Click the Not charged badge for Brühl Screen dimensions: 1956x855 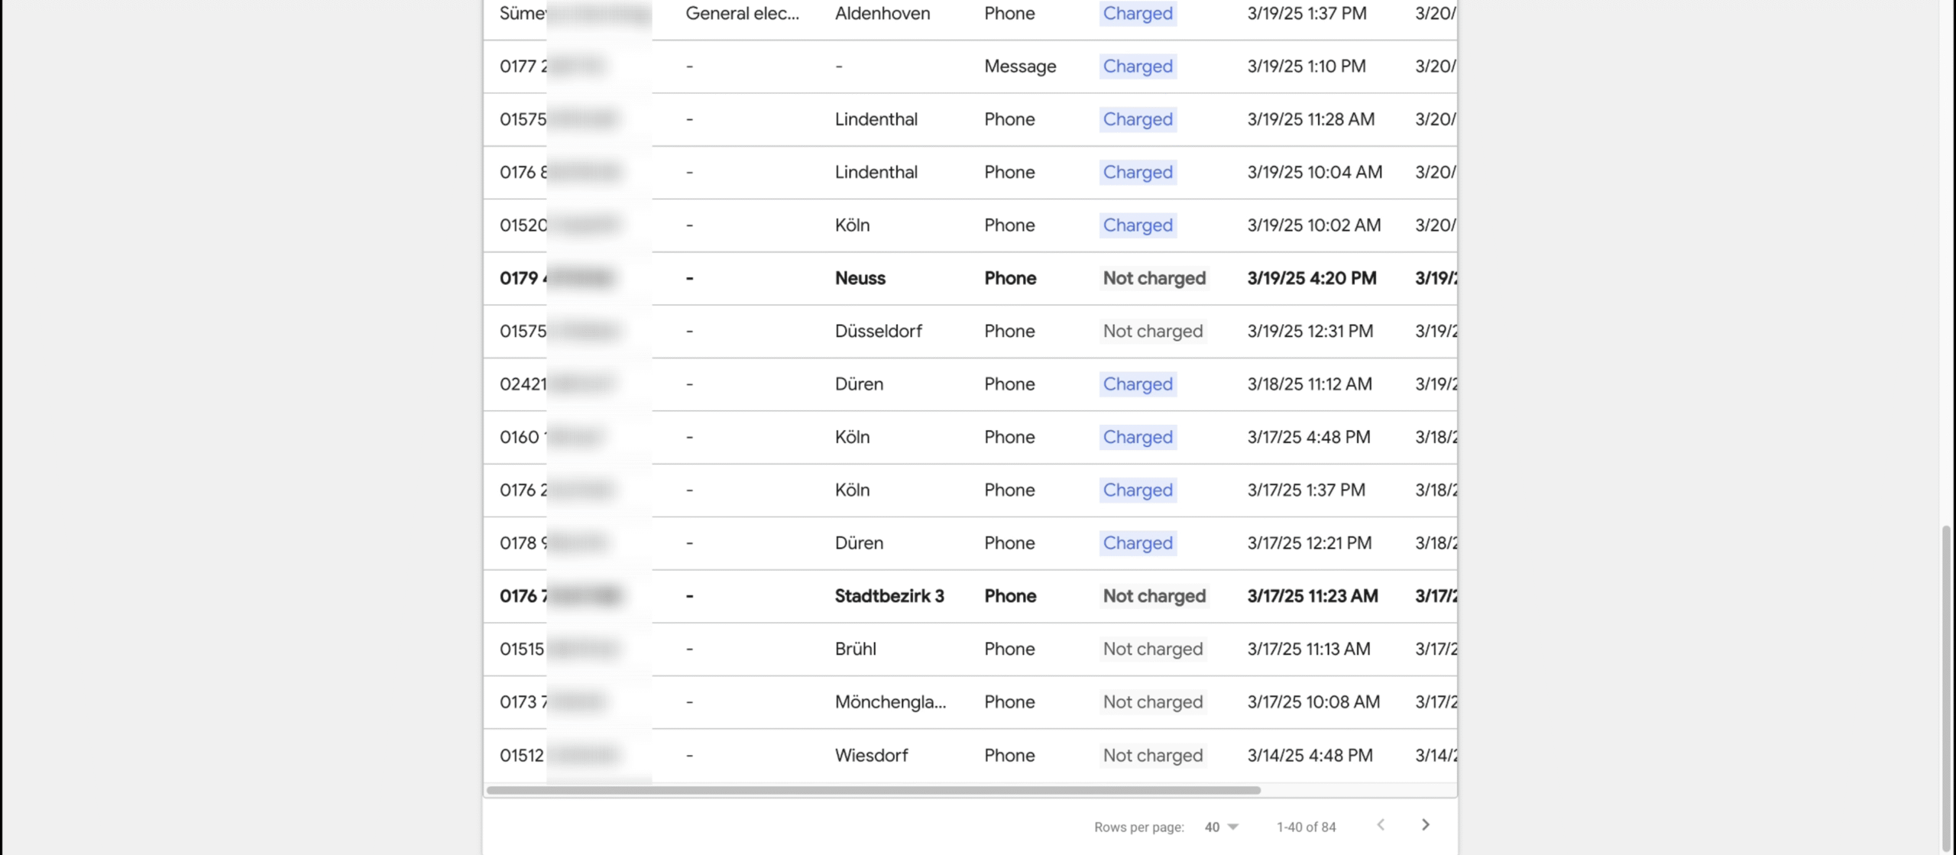point(1152,649)
